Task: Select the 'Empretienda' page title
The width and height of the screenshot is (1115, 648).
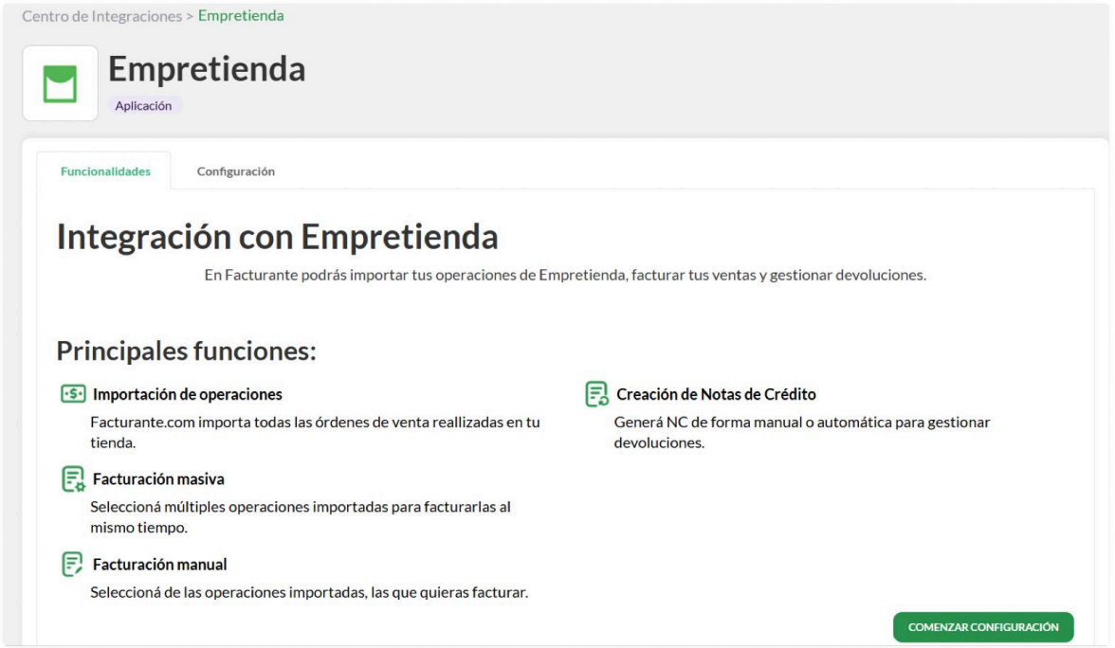Action: [x=207, y=69]
